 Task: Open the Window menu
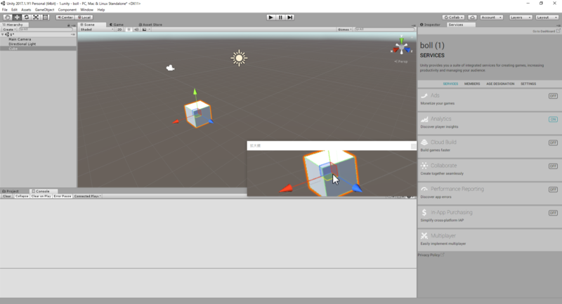click(86, 10)
